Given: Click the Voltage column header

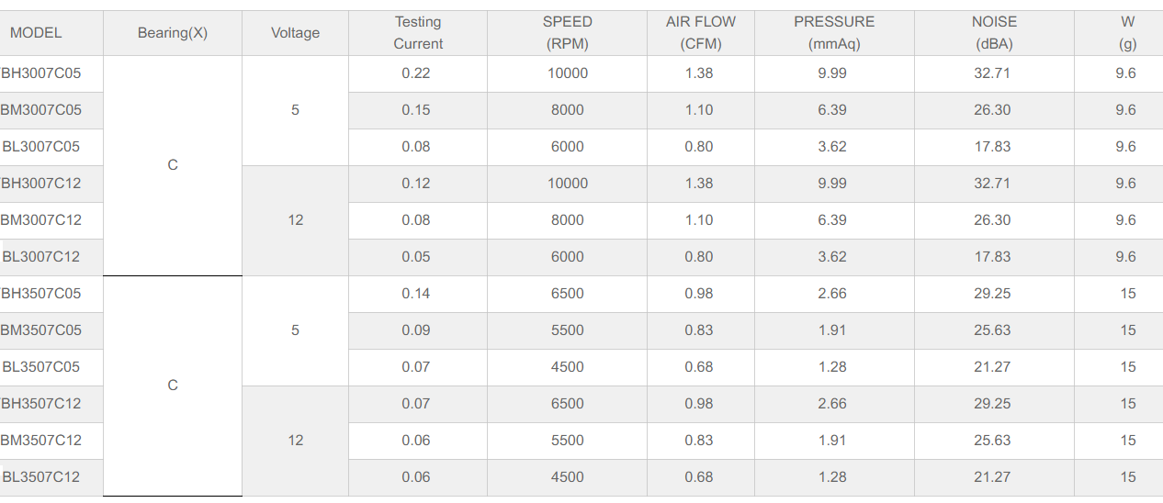Looking at the screenshot, I should pyautogui.click(x=295, y=33).
